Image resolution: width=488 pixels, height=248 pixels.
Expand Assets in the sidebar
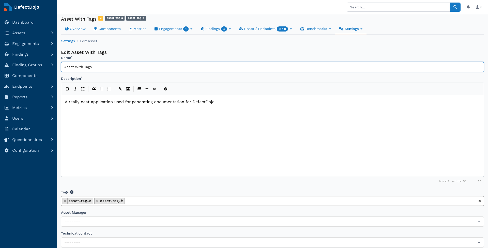point(28,33)
